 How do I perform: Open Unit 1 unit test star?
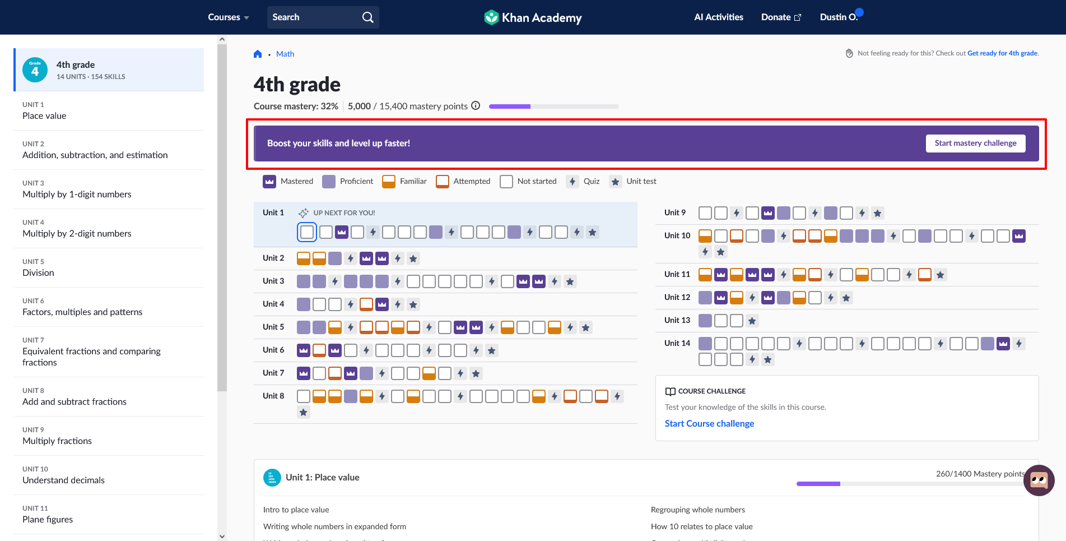coord(592,232)
